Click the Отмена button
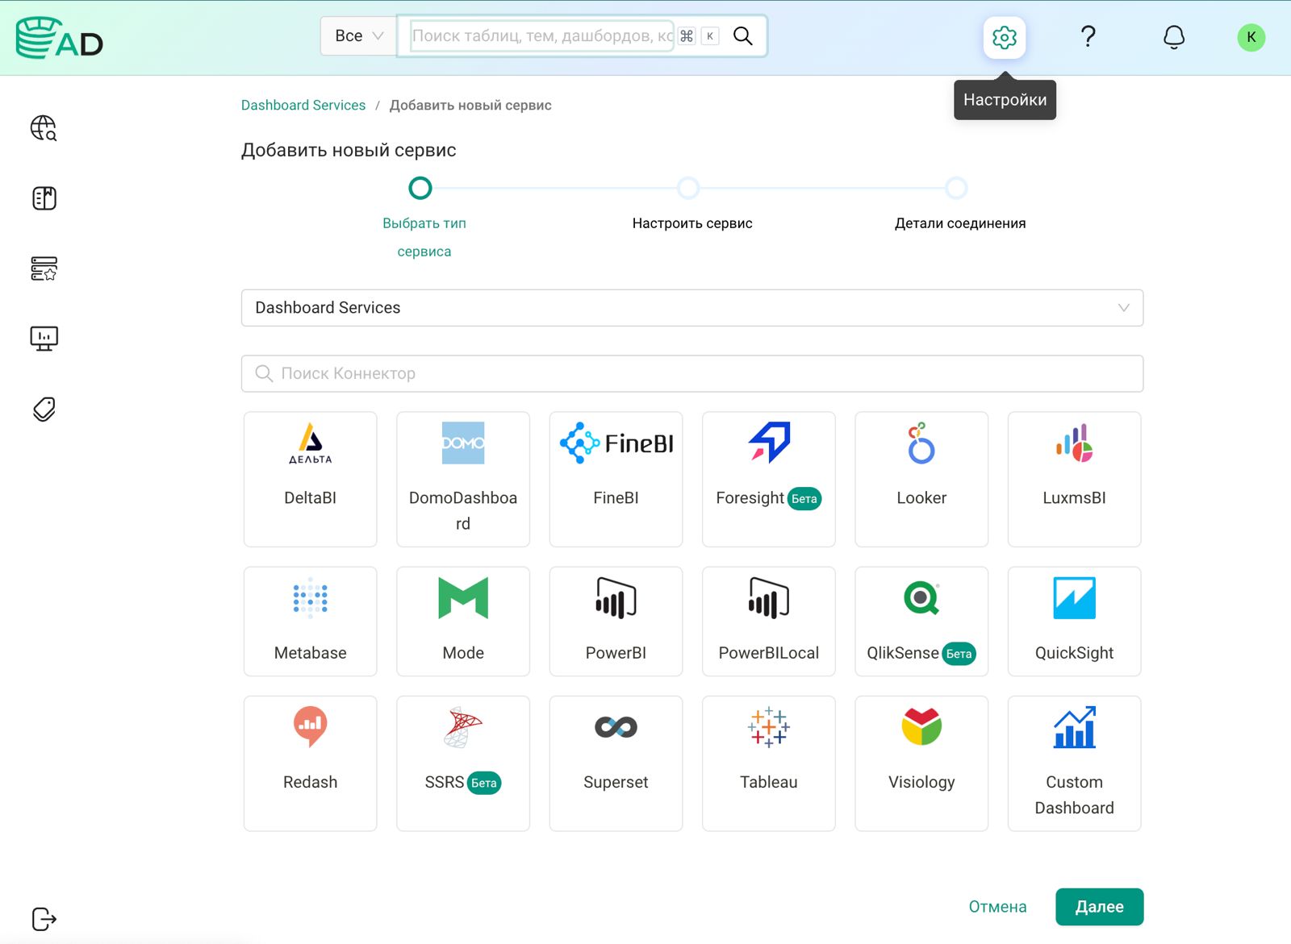This screenshot has height=944, width=1291. click(997, 906)
